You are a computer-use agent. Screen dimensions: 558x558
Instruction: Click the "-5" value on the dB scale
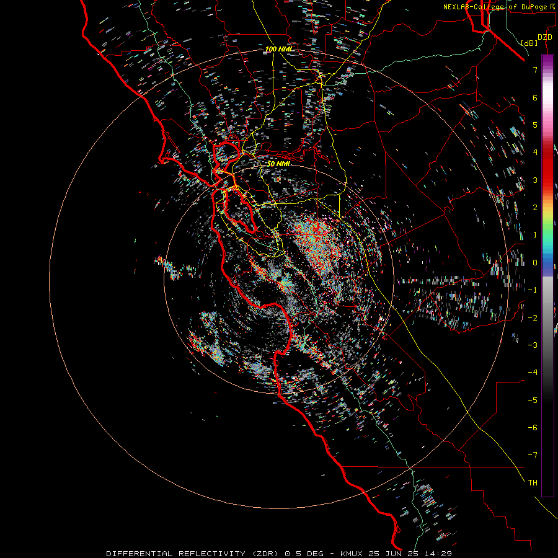pyautogui.click(x=533, y=401)
